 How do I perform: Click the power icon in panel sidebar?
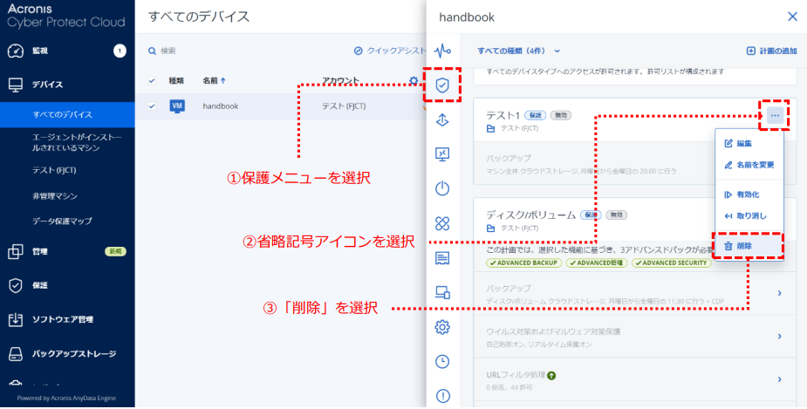click(x=442, y=188)
